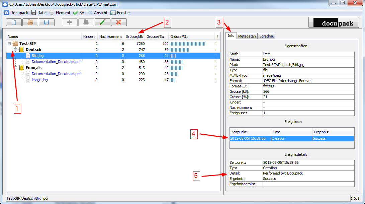Collapse the Français folder node
The image size is (365, 204).
(x=15, y=68)
